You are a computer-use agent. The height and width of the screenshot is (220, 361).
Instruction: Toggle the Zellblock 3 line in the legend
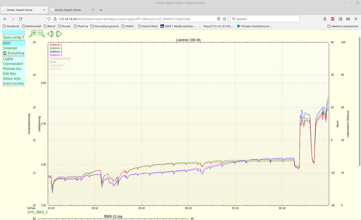(x=56, y=52)
